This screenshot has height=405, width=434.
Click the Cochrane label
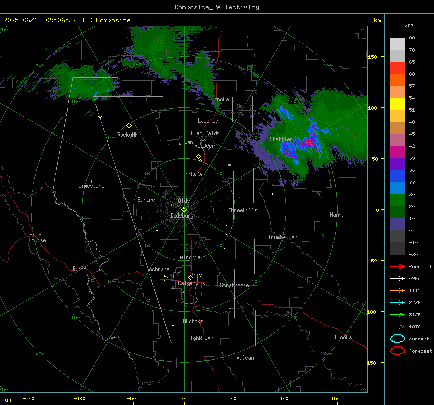click(x=158, y=269)
